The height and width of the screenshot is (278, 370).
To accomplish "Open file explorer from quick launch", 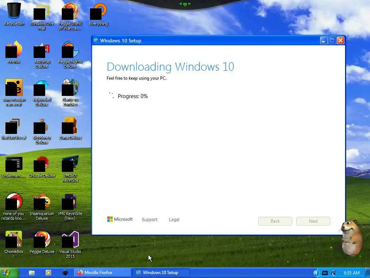I will pyautogui.click(x=32, y=273).
